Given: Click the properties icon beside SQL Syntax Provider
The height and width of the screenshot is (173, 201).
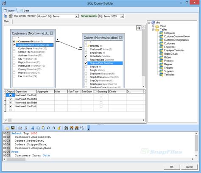Looking at the screenshot, I should [x=11, y=16].
